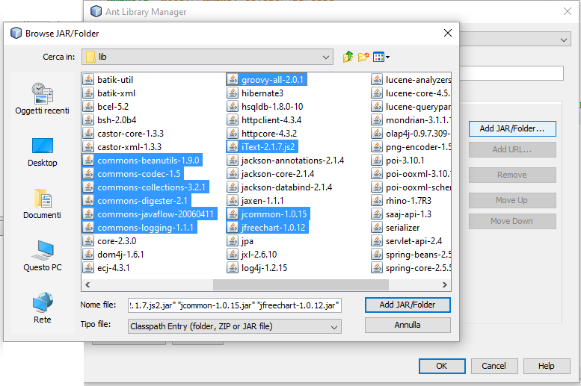Open Questo PC shortcut

pos(42,256)
